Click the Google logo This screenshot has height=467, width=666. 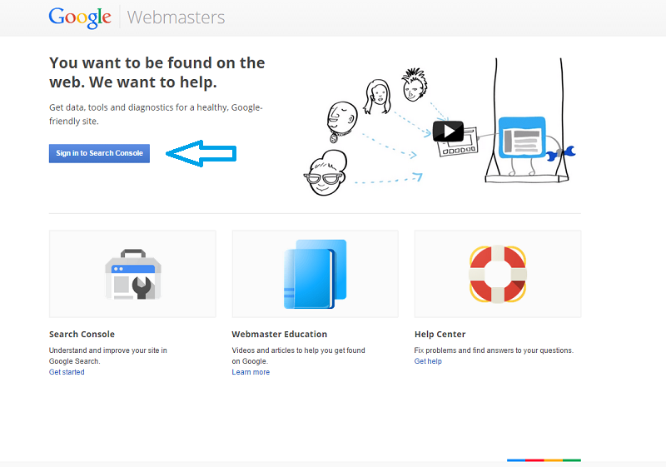(80, 17)
